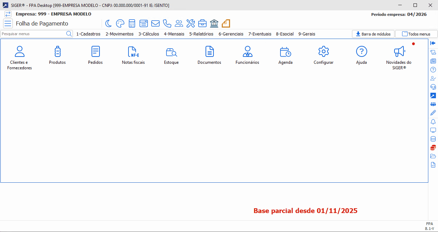The width and height of the screenshot is (438, 232).
Task: Click the Folha de Pagamento module title
Action: click(42, 23)
